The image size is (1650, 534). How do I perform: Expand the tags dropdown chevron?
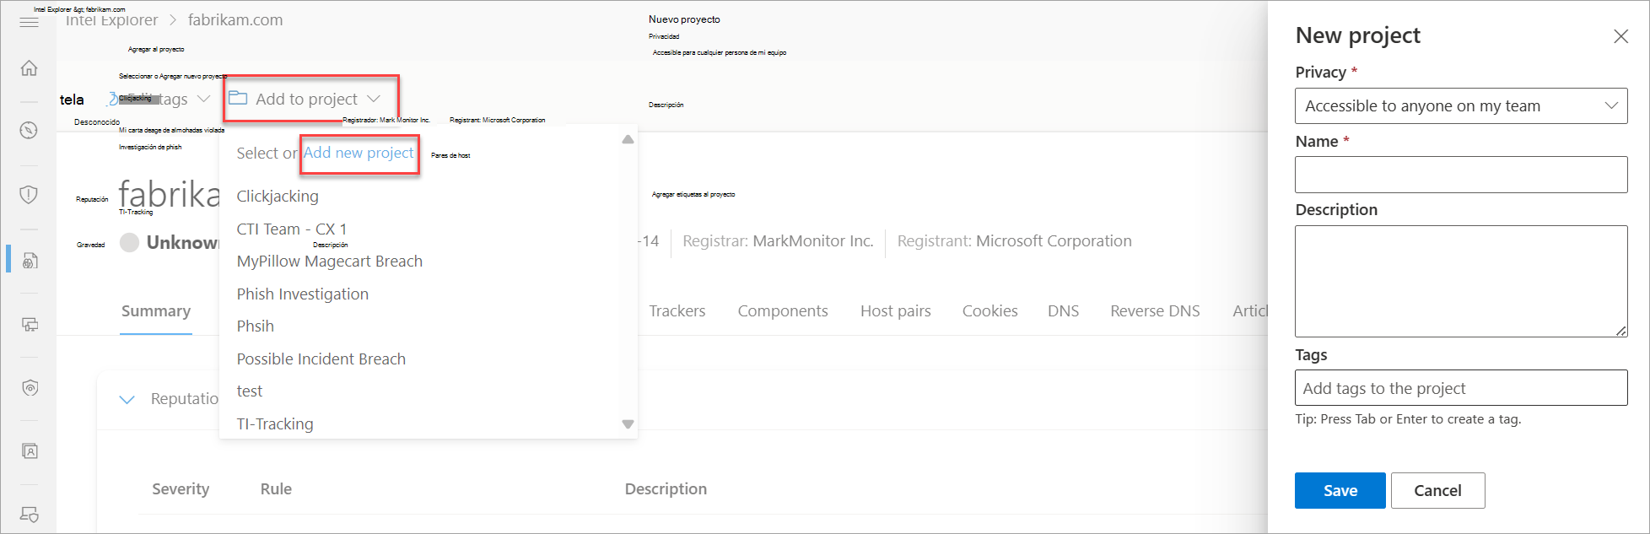pos(203,99)
